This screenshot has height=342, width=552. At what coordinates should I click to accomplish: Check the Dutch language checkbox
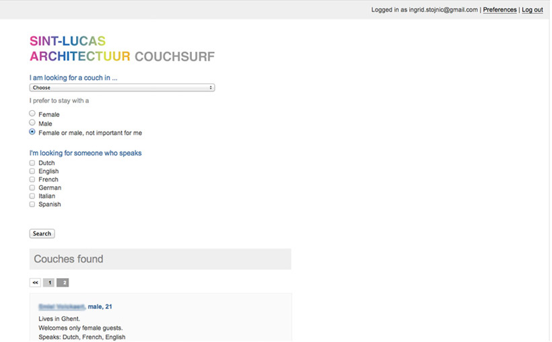(32, 163)
